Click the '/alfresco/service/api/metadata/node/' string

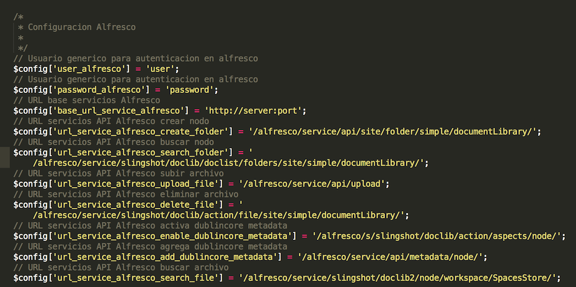(390, 257)
